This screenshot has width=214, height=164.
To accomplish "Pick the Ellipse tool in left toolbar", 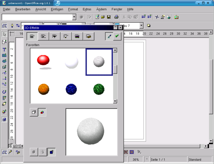I will coord(4,61).
